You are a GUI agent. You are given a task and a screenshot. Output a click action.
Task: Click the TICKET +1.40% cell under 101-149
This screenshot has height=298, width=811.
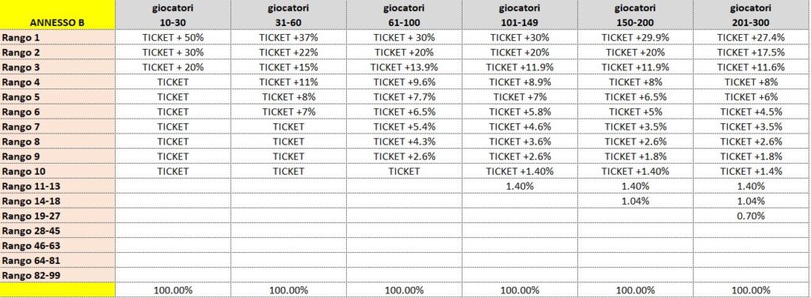click(x=520, y=171)
